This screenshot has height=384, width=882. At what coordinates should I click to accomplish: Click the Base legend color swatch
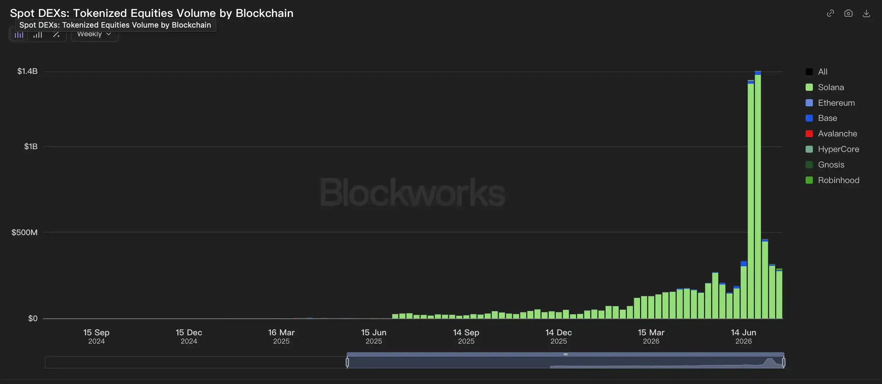[809, 118]
